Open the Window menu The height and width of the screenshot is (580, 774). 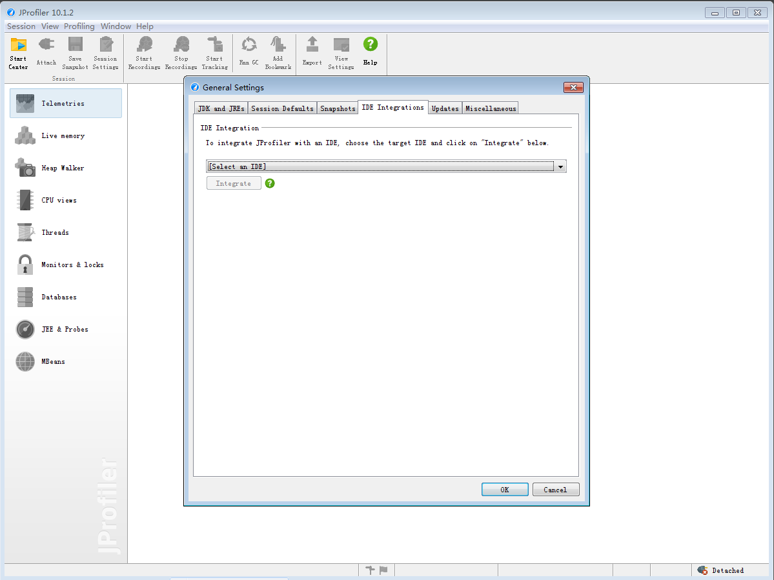pos(116,26)
